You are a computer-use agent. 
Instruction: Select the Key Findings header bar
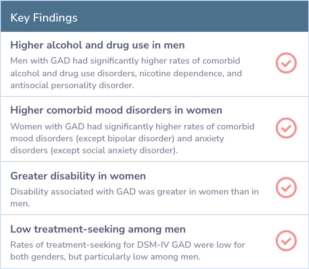pyautogui.click(x=154, y=16)
